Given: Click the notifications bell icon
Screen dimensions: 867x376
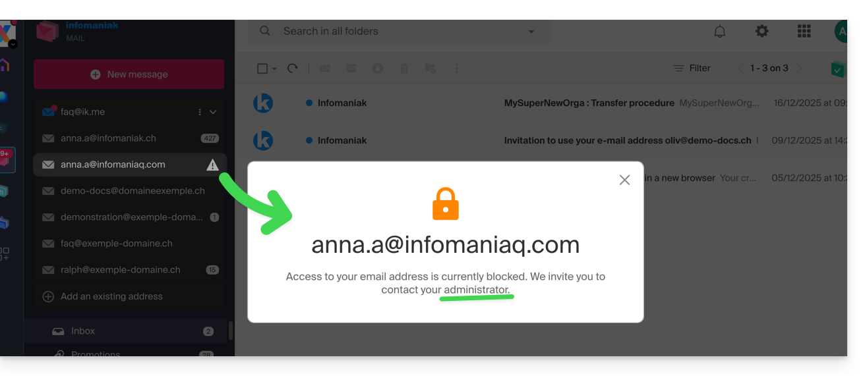Looking at the screenshot, I should coord(720,31).
